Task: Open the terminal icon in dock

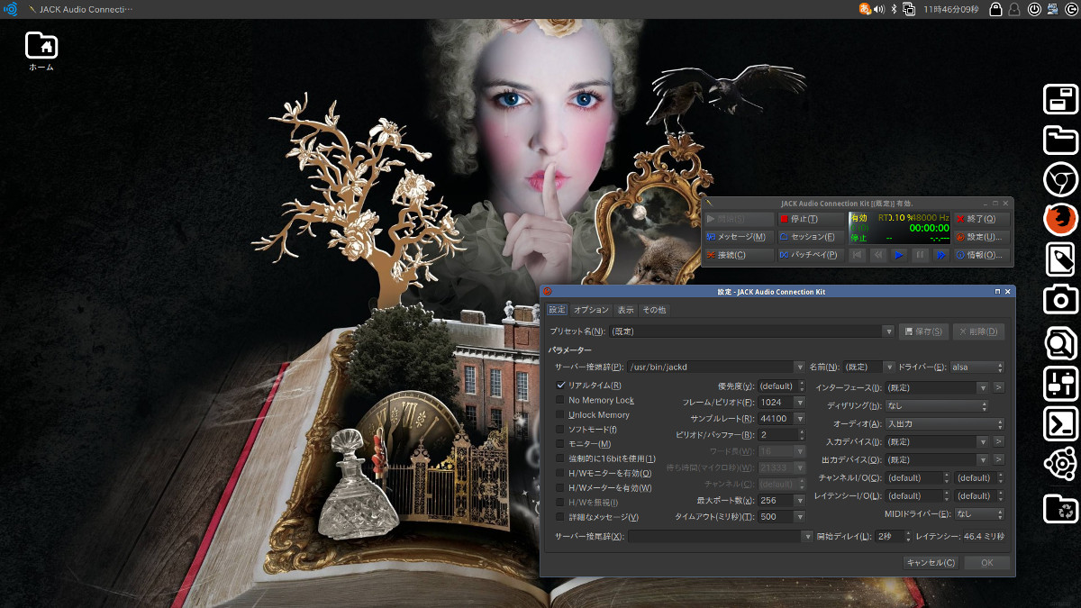Action: click(1061, 423)
